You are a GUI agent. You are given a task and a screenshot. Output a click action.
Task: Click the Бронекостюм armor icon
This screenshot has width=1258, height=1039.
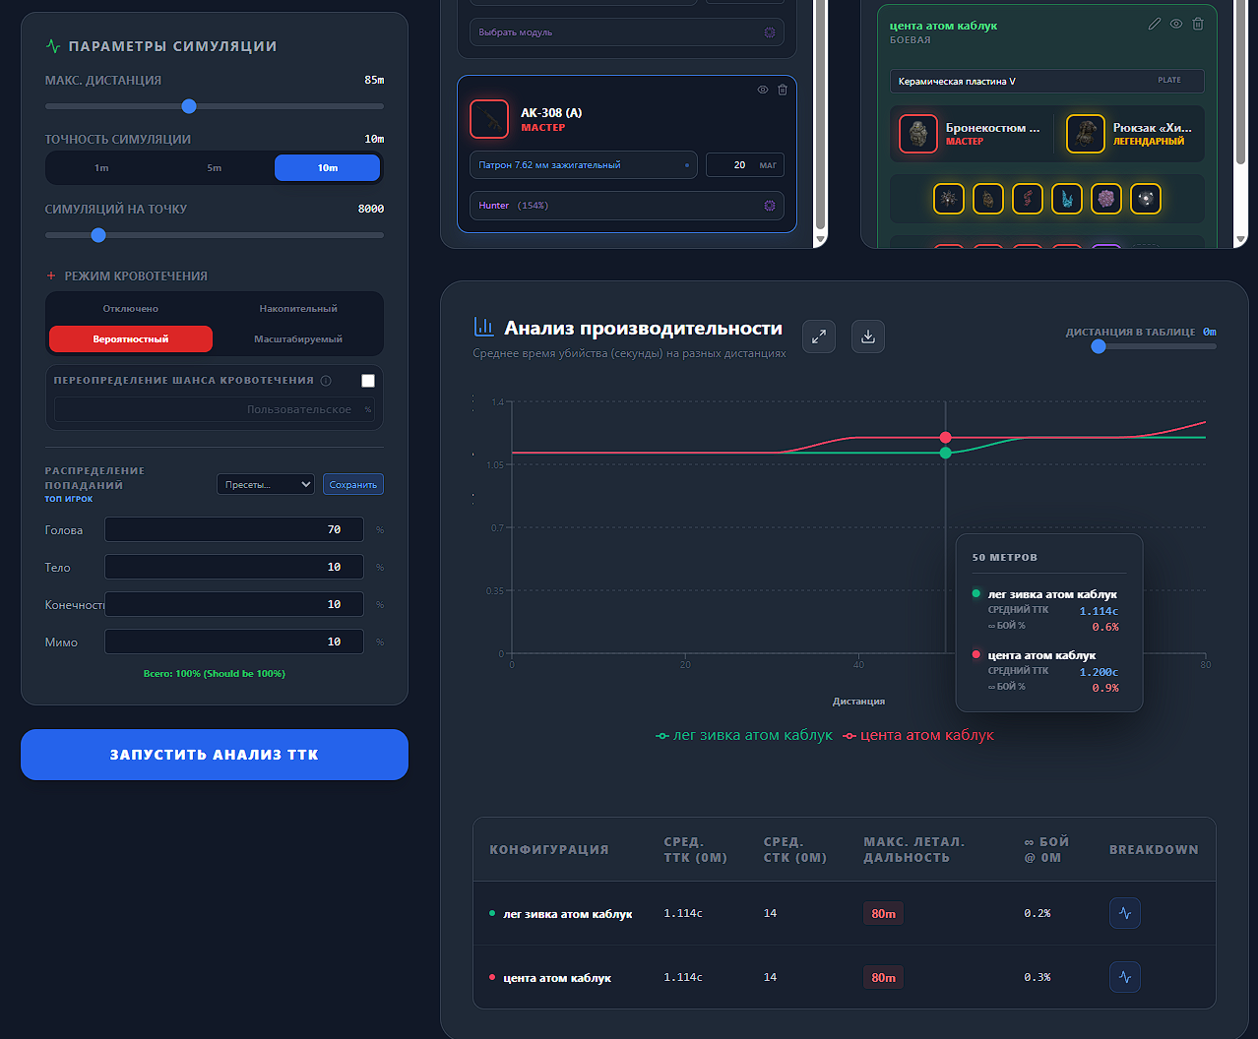918,134
